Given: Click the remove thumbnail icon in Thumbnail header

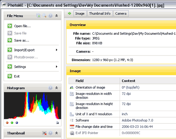Looking at the screenshot, I should [x=44, y=133].
